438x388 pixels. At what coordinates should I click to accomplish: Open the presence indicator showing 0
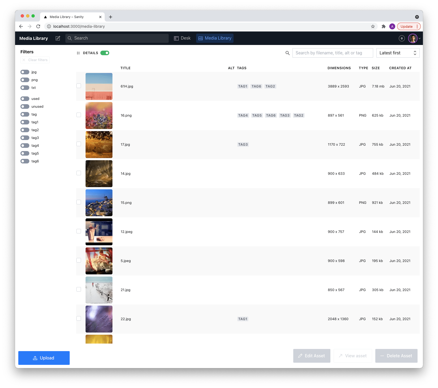(x=402, y=38)
